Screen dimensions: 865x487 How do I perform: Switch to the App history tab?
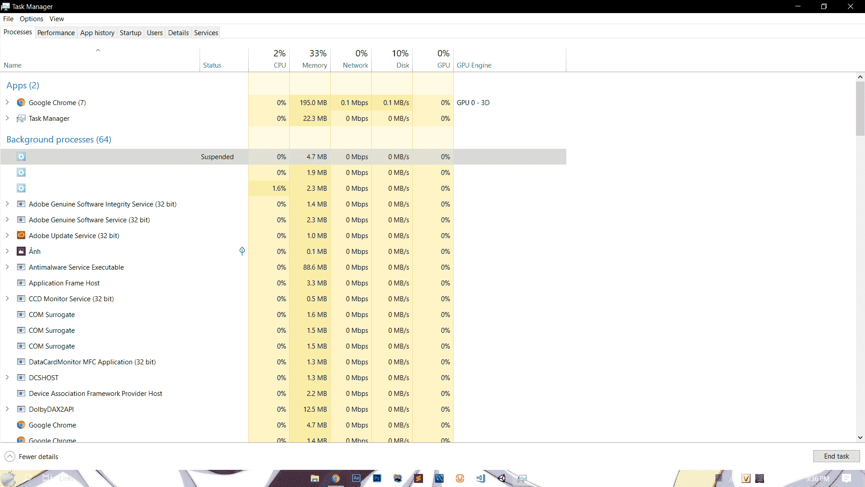point(97,32)
